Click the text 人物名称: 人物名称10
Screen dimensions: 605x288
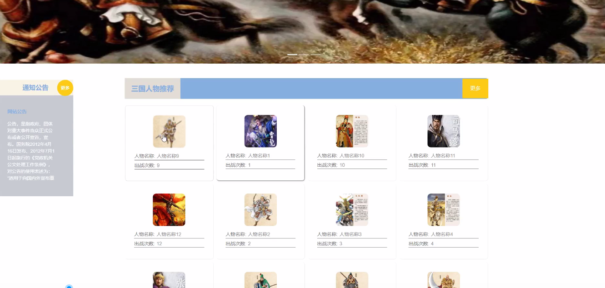[341, 156]
